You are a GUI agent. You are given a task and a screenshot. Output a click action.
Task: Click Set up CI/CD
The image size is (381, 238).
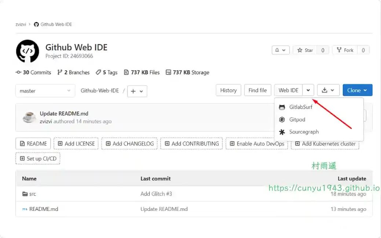tap(38, 158)
